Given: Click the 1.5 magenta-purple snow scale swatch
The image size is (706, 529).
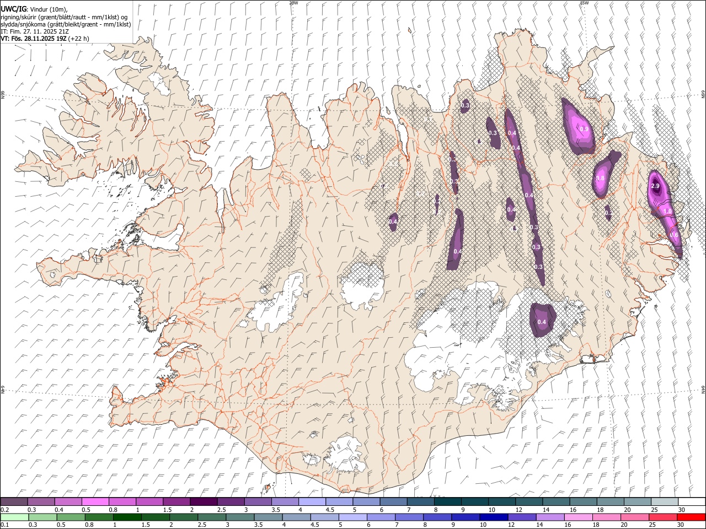Looking at the screenshot, I should tap(176, 501).
